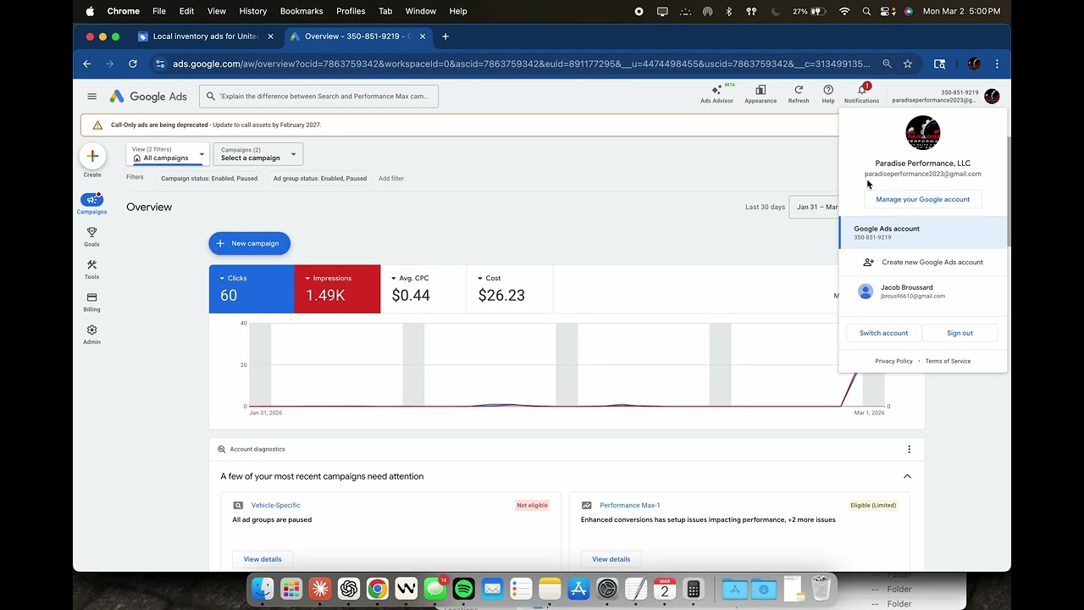This screenshot has width=1084, height=610.
Task: Click the Create plus button in sidebar
Action: pos(92,156)
